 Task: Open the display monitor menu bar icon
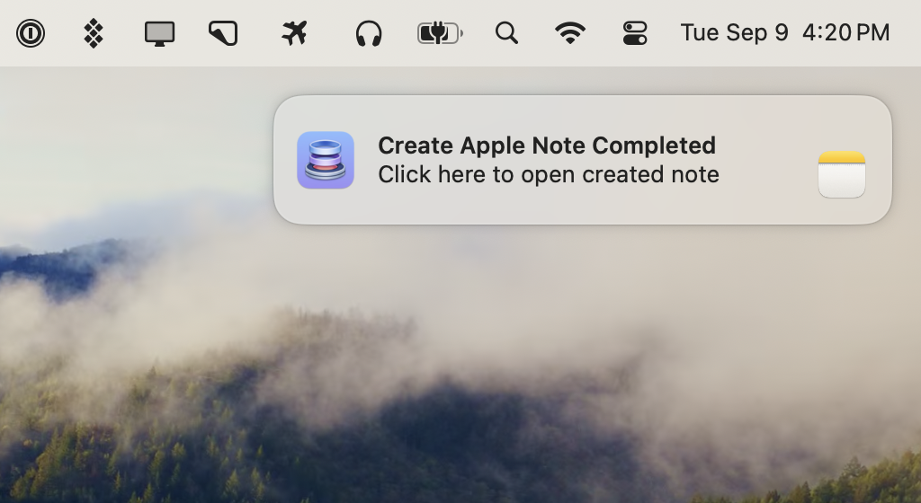(160, 33)
